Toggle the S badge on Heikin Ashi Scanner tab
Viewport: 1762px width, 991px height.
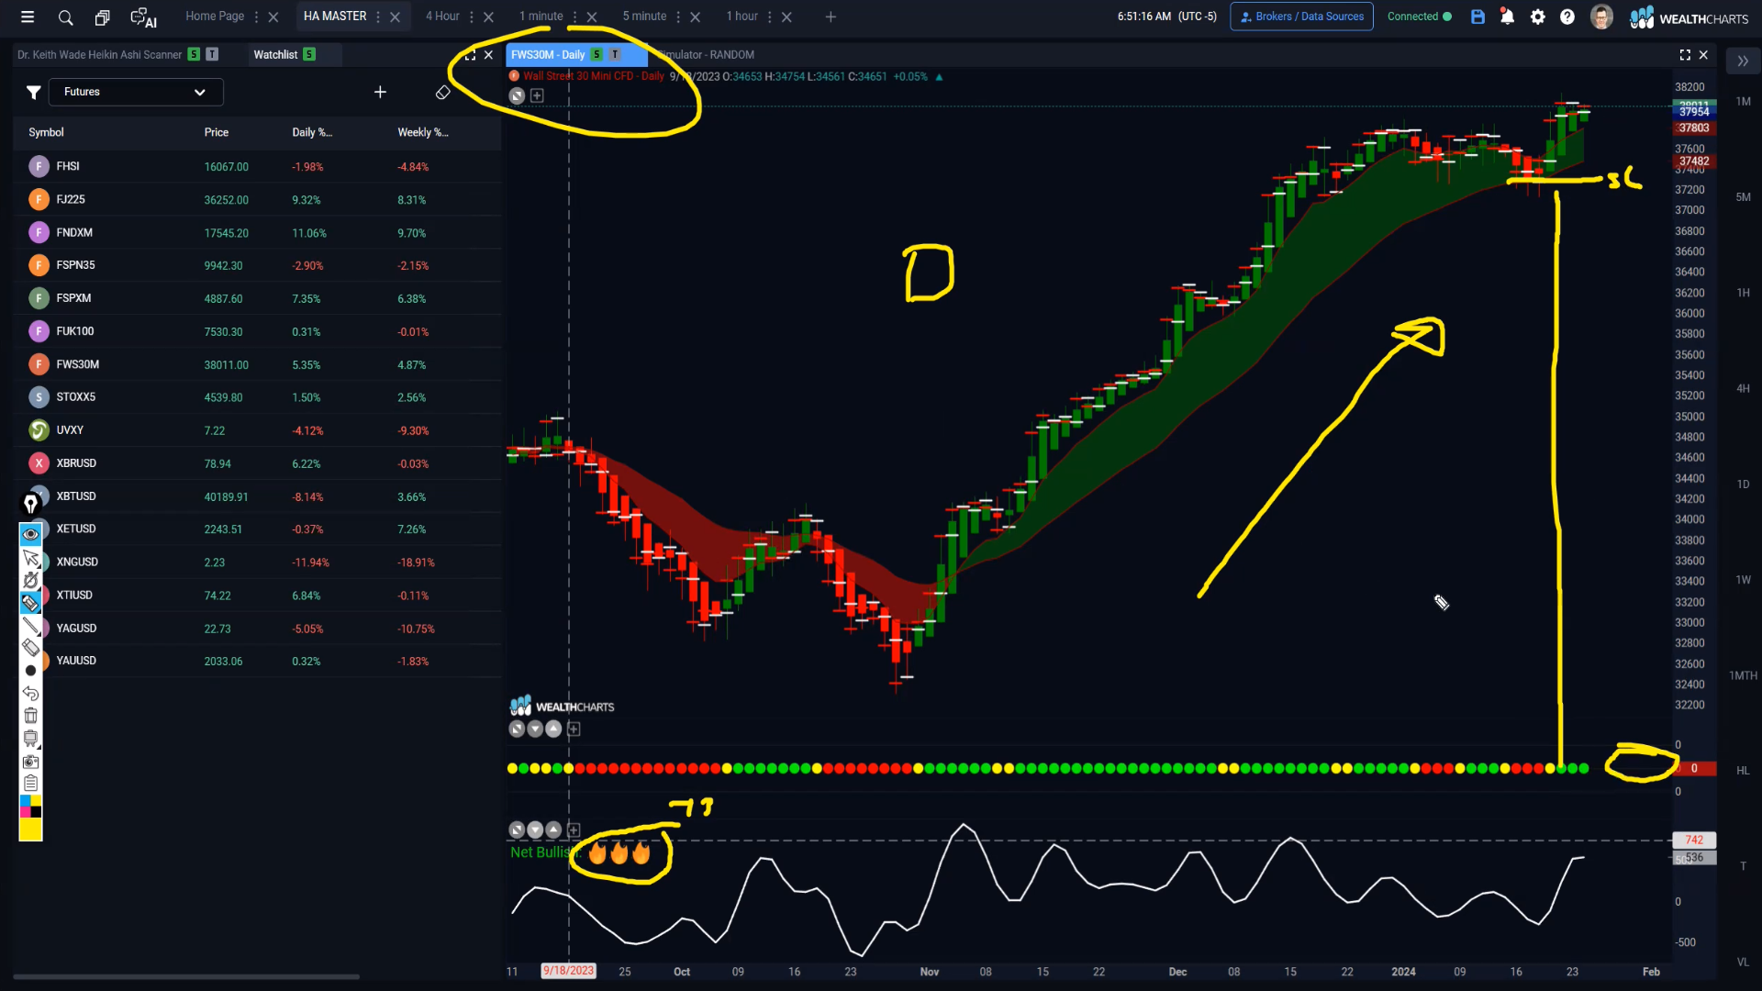[x=194, y=55]
